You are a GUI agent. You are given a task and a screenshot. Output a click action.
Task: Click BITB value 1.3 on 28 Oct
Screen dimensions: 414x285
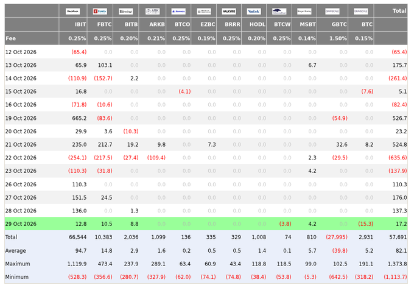135,211
